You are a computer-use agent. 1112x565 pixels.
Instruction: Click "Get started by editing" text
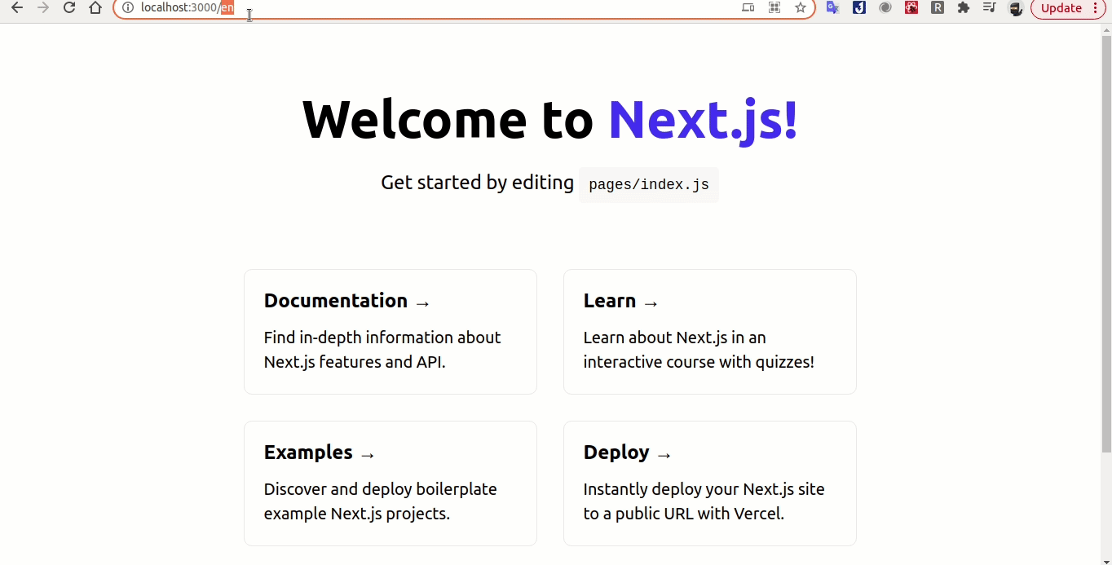pos(478,183)
